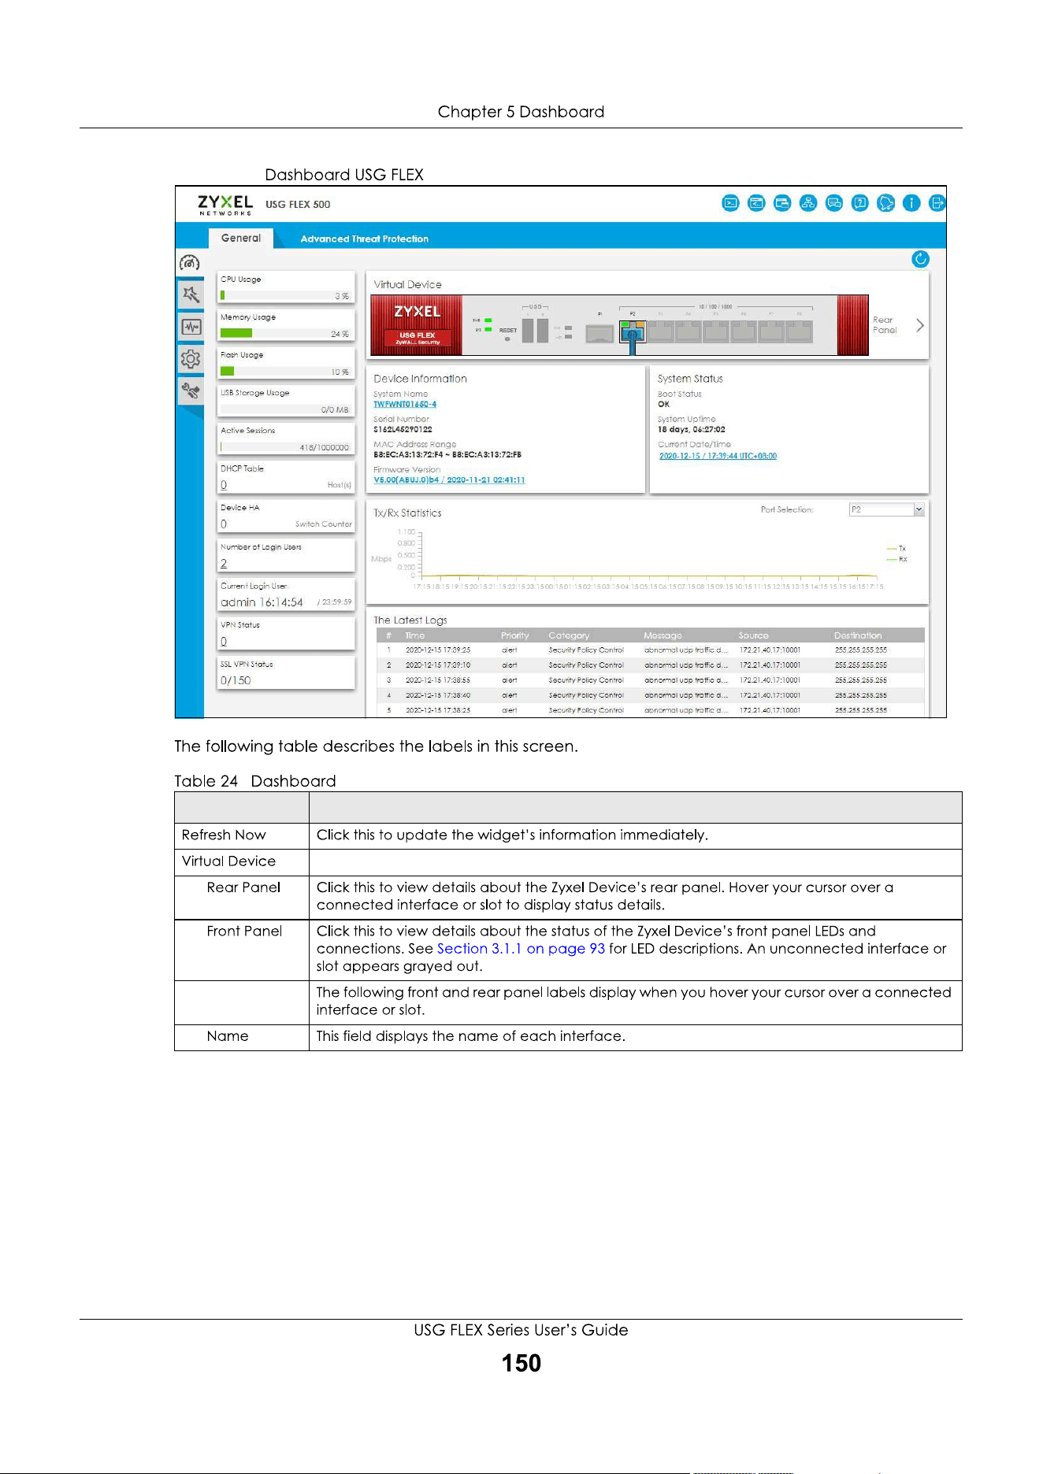Screen dimensions: 1043x1474
Task: Click the DHCP Table host count 0
Action: point(224,485)
